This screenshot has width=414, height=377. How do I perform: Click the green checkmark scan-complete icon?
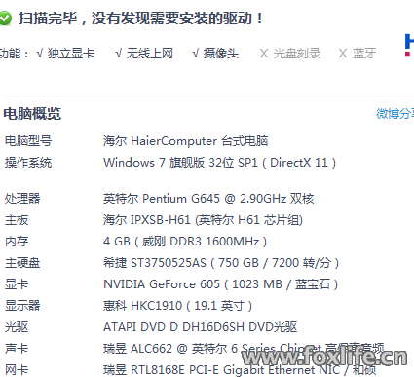coord(5,19)
